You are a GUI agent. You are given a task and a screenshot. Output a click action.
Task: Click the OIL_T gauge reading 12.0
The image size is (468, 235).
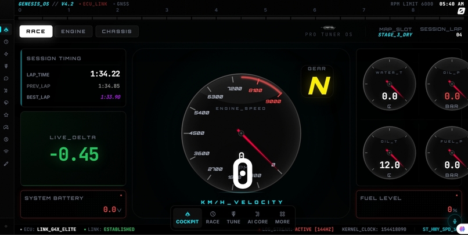[x=389, y=153]
